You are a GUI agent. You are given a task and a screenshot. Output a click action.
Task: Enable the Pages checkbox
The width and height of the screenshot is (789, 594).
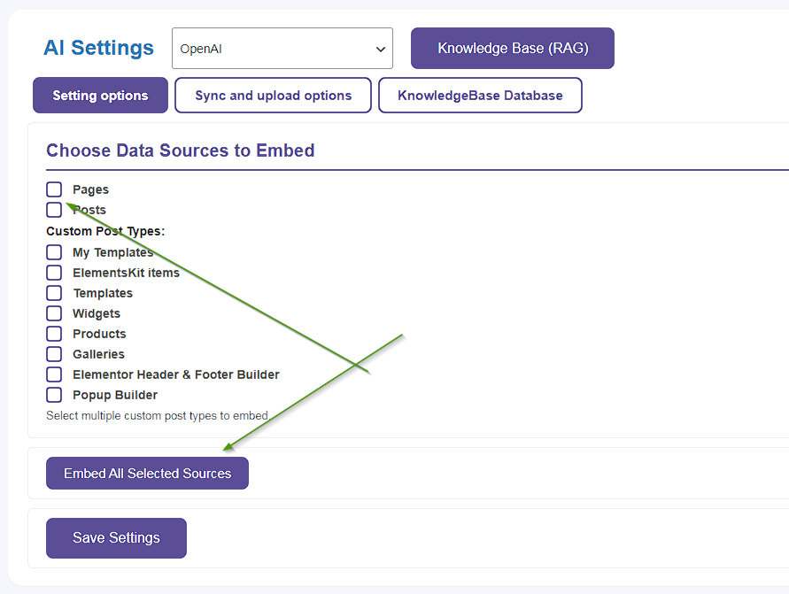pos(54,189)
